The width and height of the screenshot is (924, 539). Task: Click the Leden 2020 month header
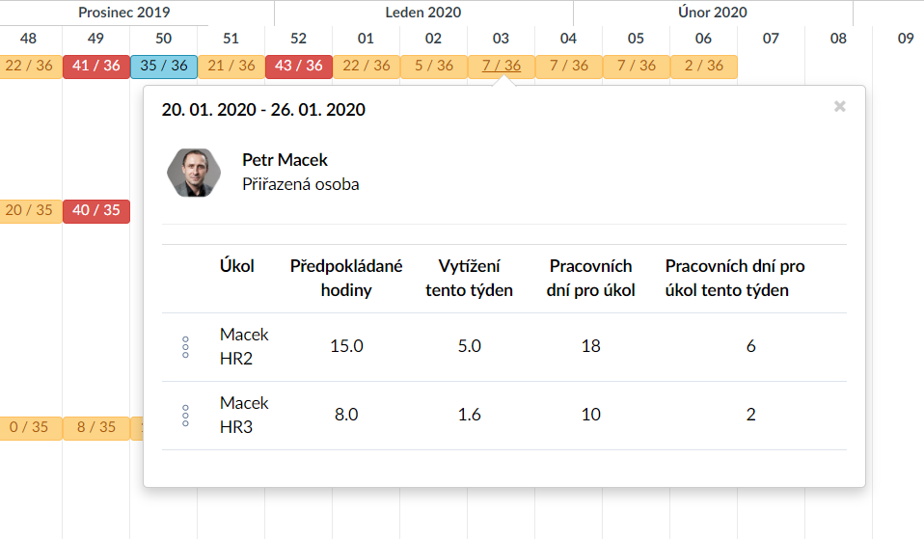[422, 13]
